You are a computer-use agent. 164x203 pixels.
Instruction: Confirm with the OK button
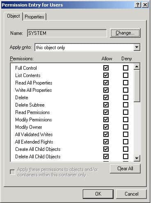pos(98,194)
